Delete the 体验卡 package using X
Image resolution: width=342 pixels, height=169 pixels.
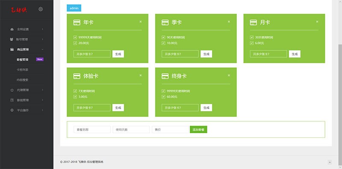coord(141,76)
